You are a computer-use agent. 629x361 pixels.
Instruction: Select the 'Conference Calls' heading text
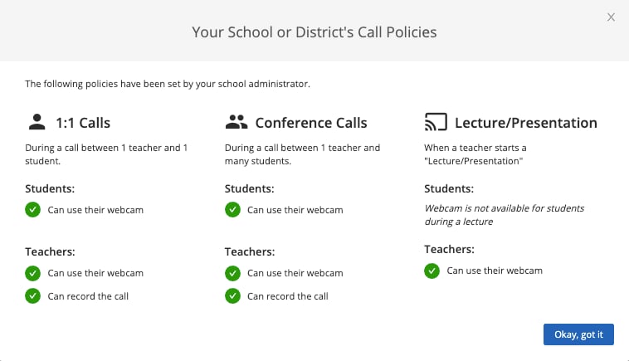(x=311, y=123)
